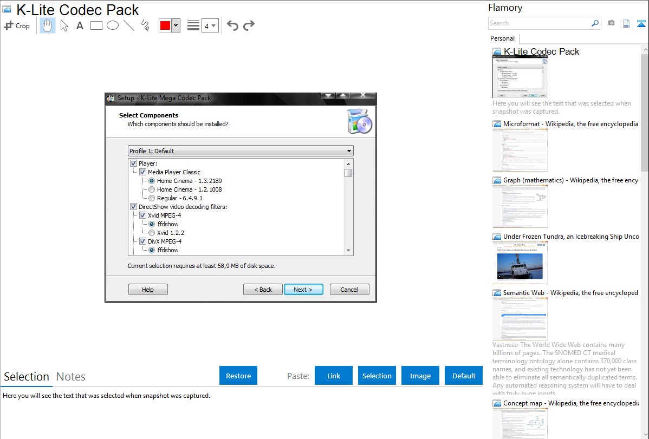The image size is (649, 439).
Task: Open the line thickness icon
Action: [x=193, y=25]
